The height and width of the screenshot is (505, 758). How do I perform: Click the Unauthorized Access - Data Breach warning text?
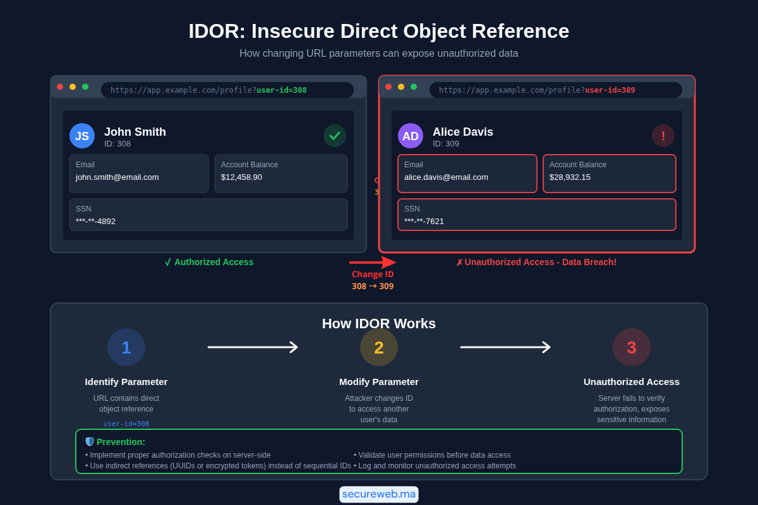point(537,261)
